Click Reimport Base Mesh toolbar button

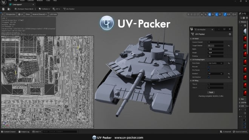(x=24, y=9)
